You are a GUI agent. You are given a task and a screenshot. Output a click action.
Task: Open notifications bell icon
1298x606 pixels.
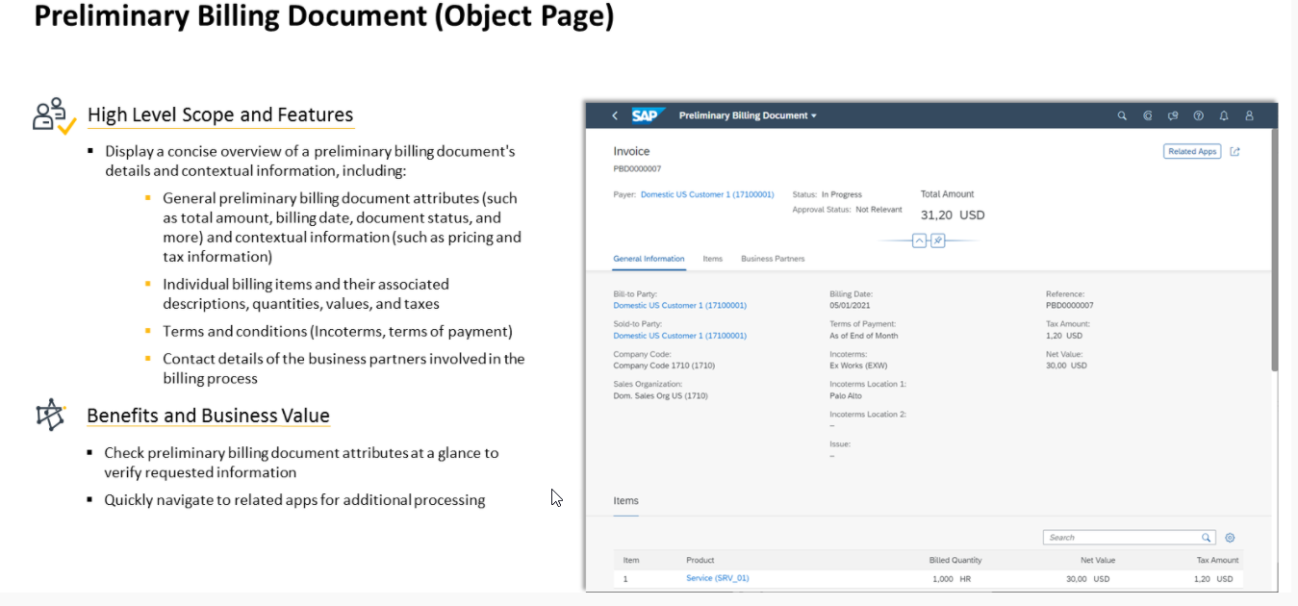point(1224,115)
